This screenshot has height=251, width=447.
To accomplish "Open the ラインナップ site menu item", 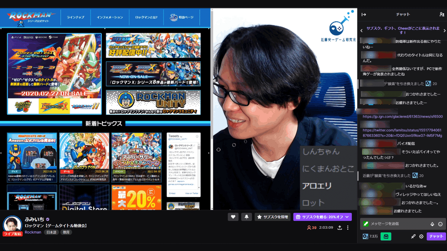I will tap(76, 17).
